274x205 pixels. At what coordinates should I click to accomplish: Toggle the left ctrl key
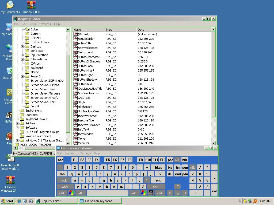coord(61,193)
